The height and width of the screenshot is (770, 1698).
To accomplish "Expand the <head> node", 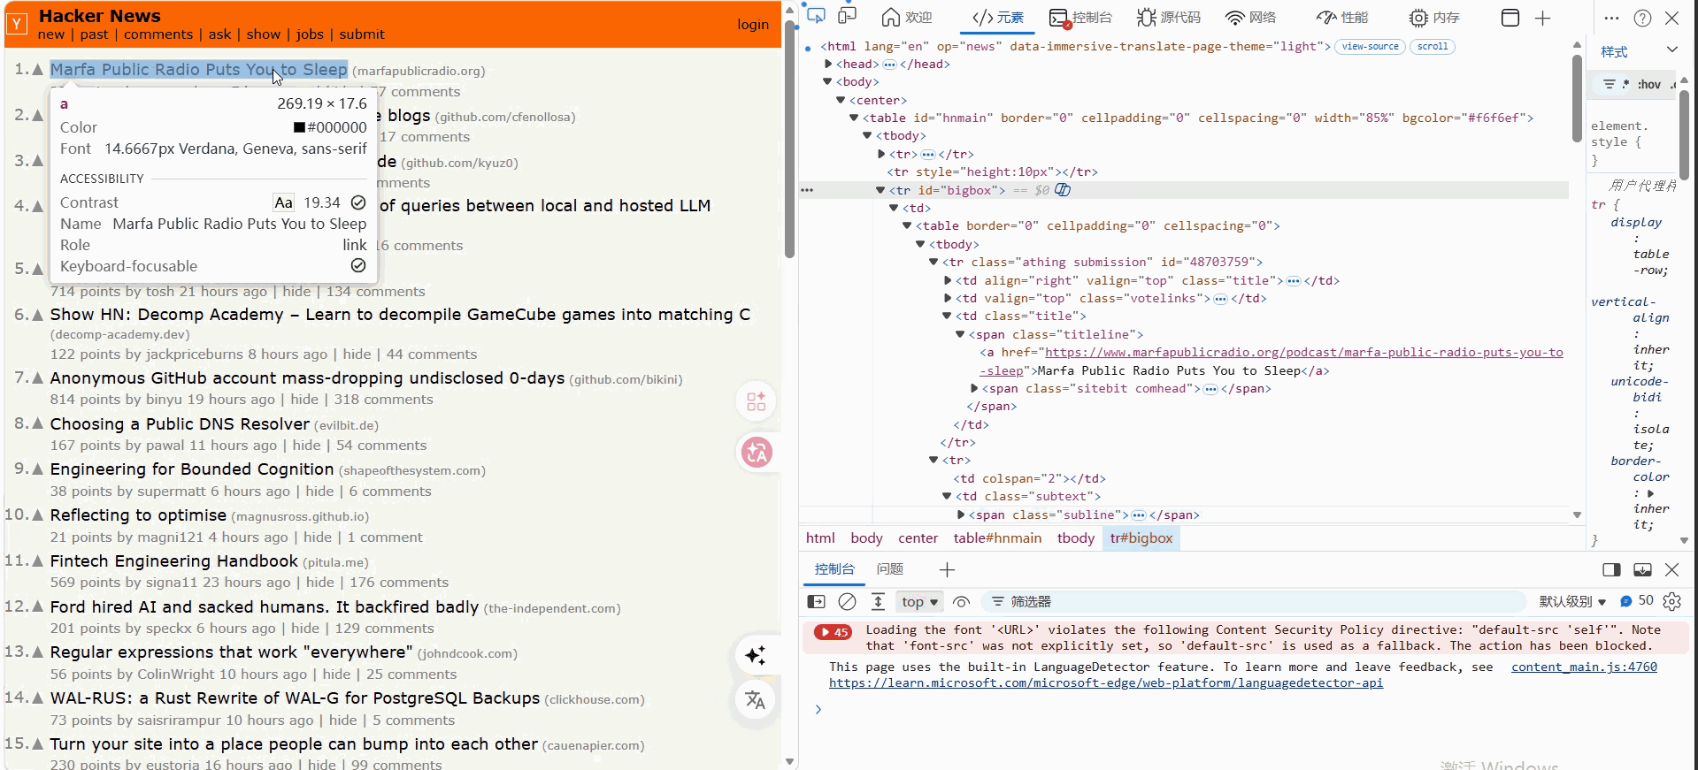I will (828, 64).
